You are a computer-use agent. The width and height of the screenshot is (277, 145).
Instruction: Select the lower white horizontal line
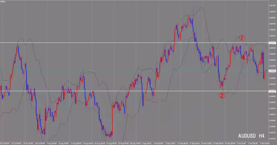click(104, 91)
